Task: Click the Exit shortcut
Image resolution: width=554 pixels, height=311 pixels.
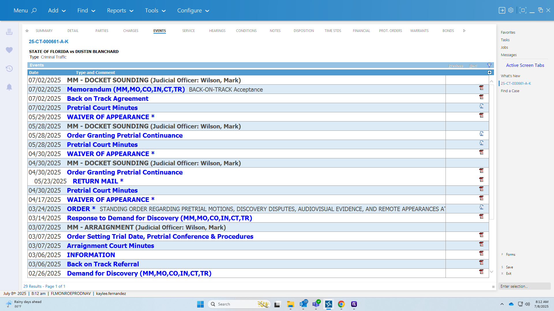Action: pyautogui.click(x=508, y=274)
